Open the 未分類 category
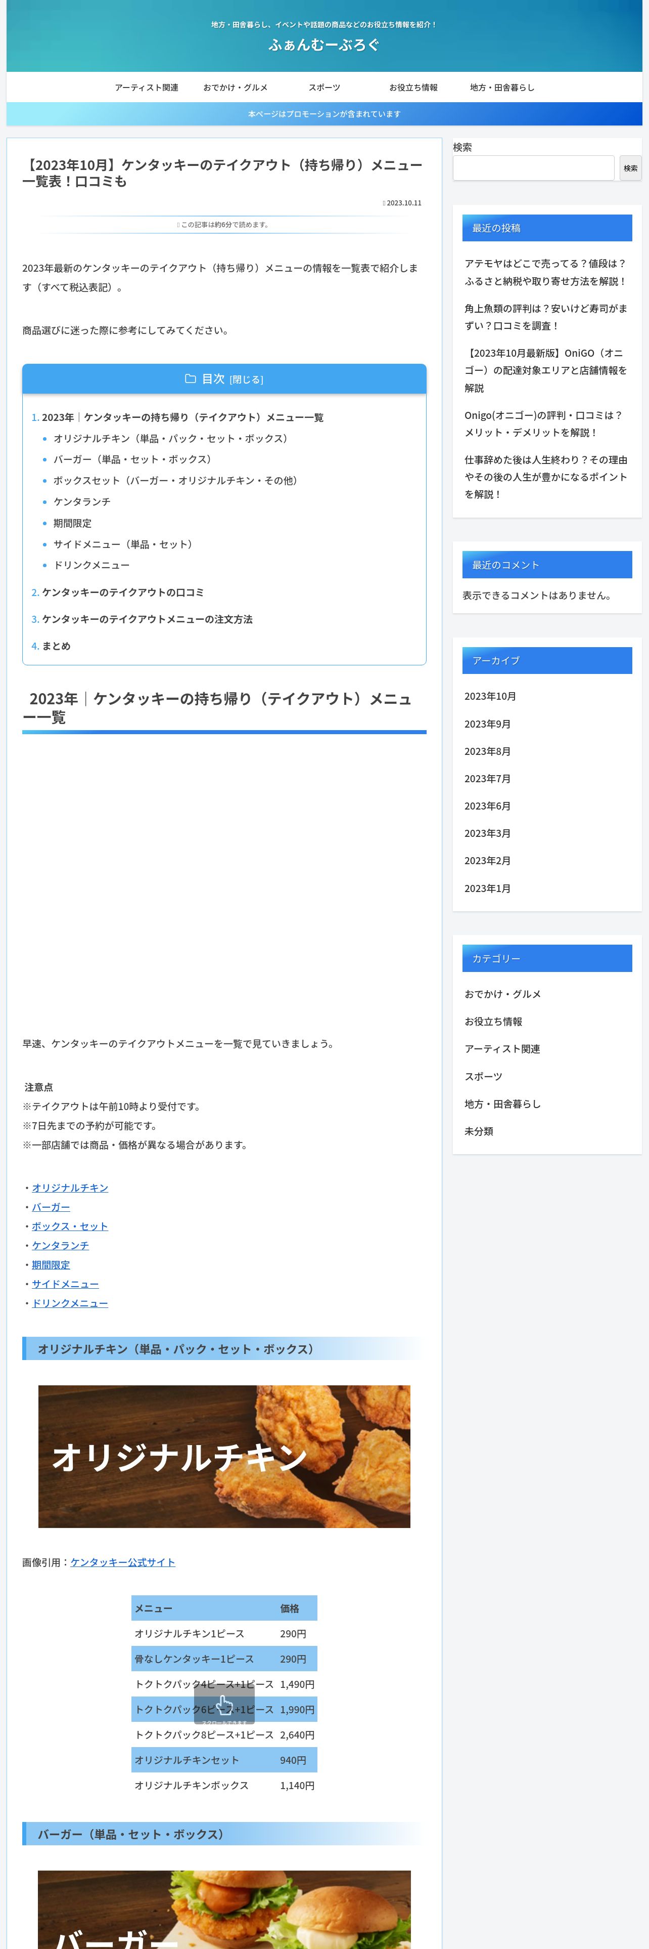The width and height of the screenshot is (649, 1949). (479, 1132)
